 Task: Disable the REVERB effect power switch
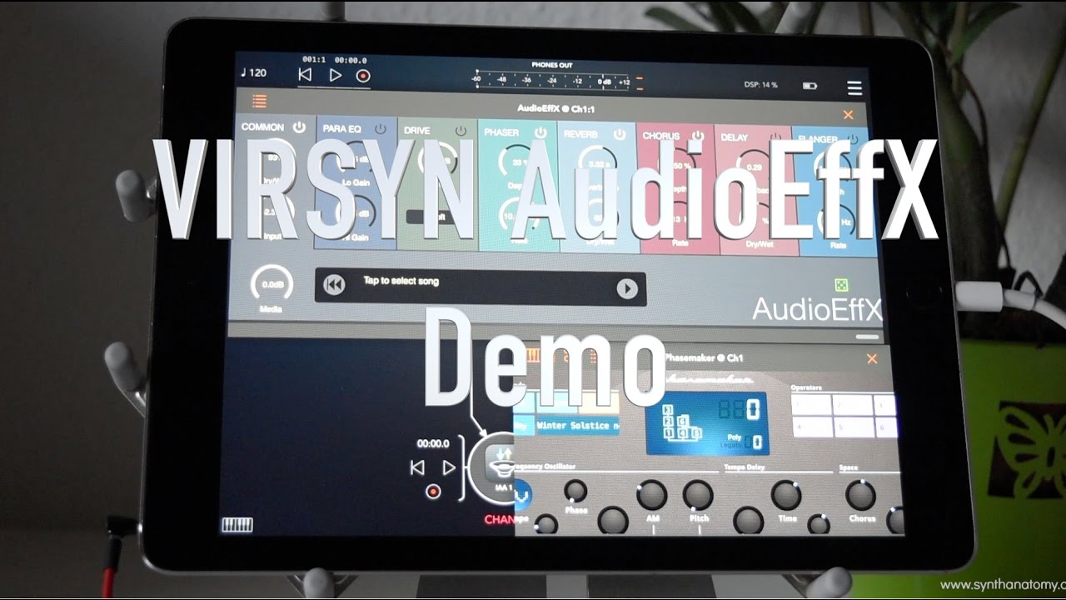[620, 133]
